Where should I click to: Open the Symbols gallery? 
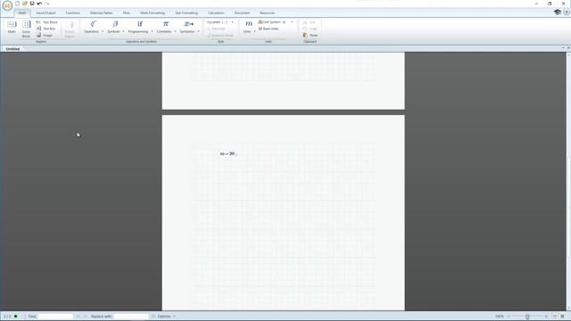tap(113, 28)
